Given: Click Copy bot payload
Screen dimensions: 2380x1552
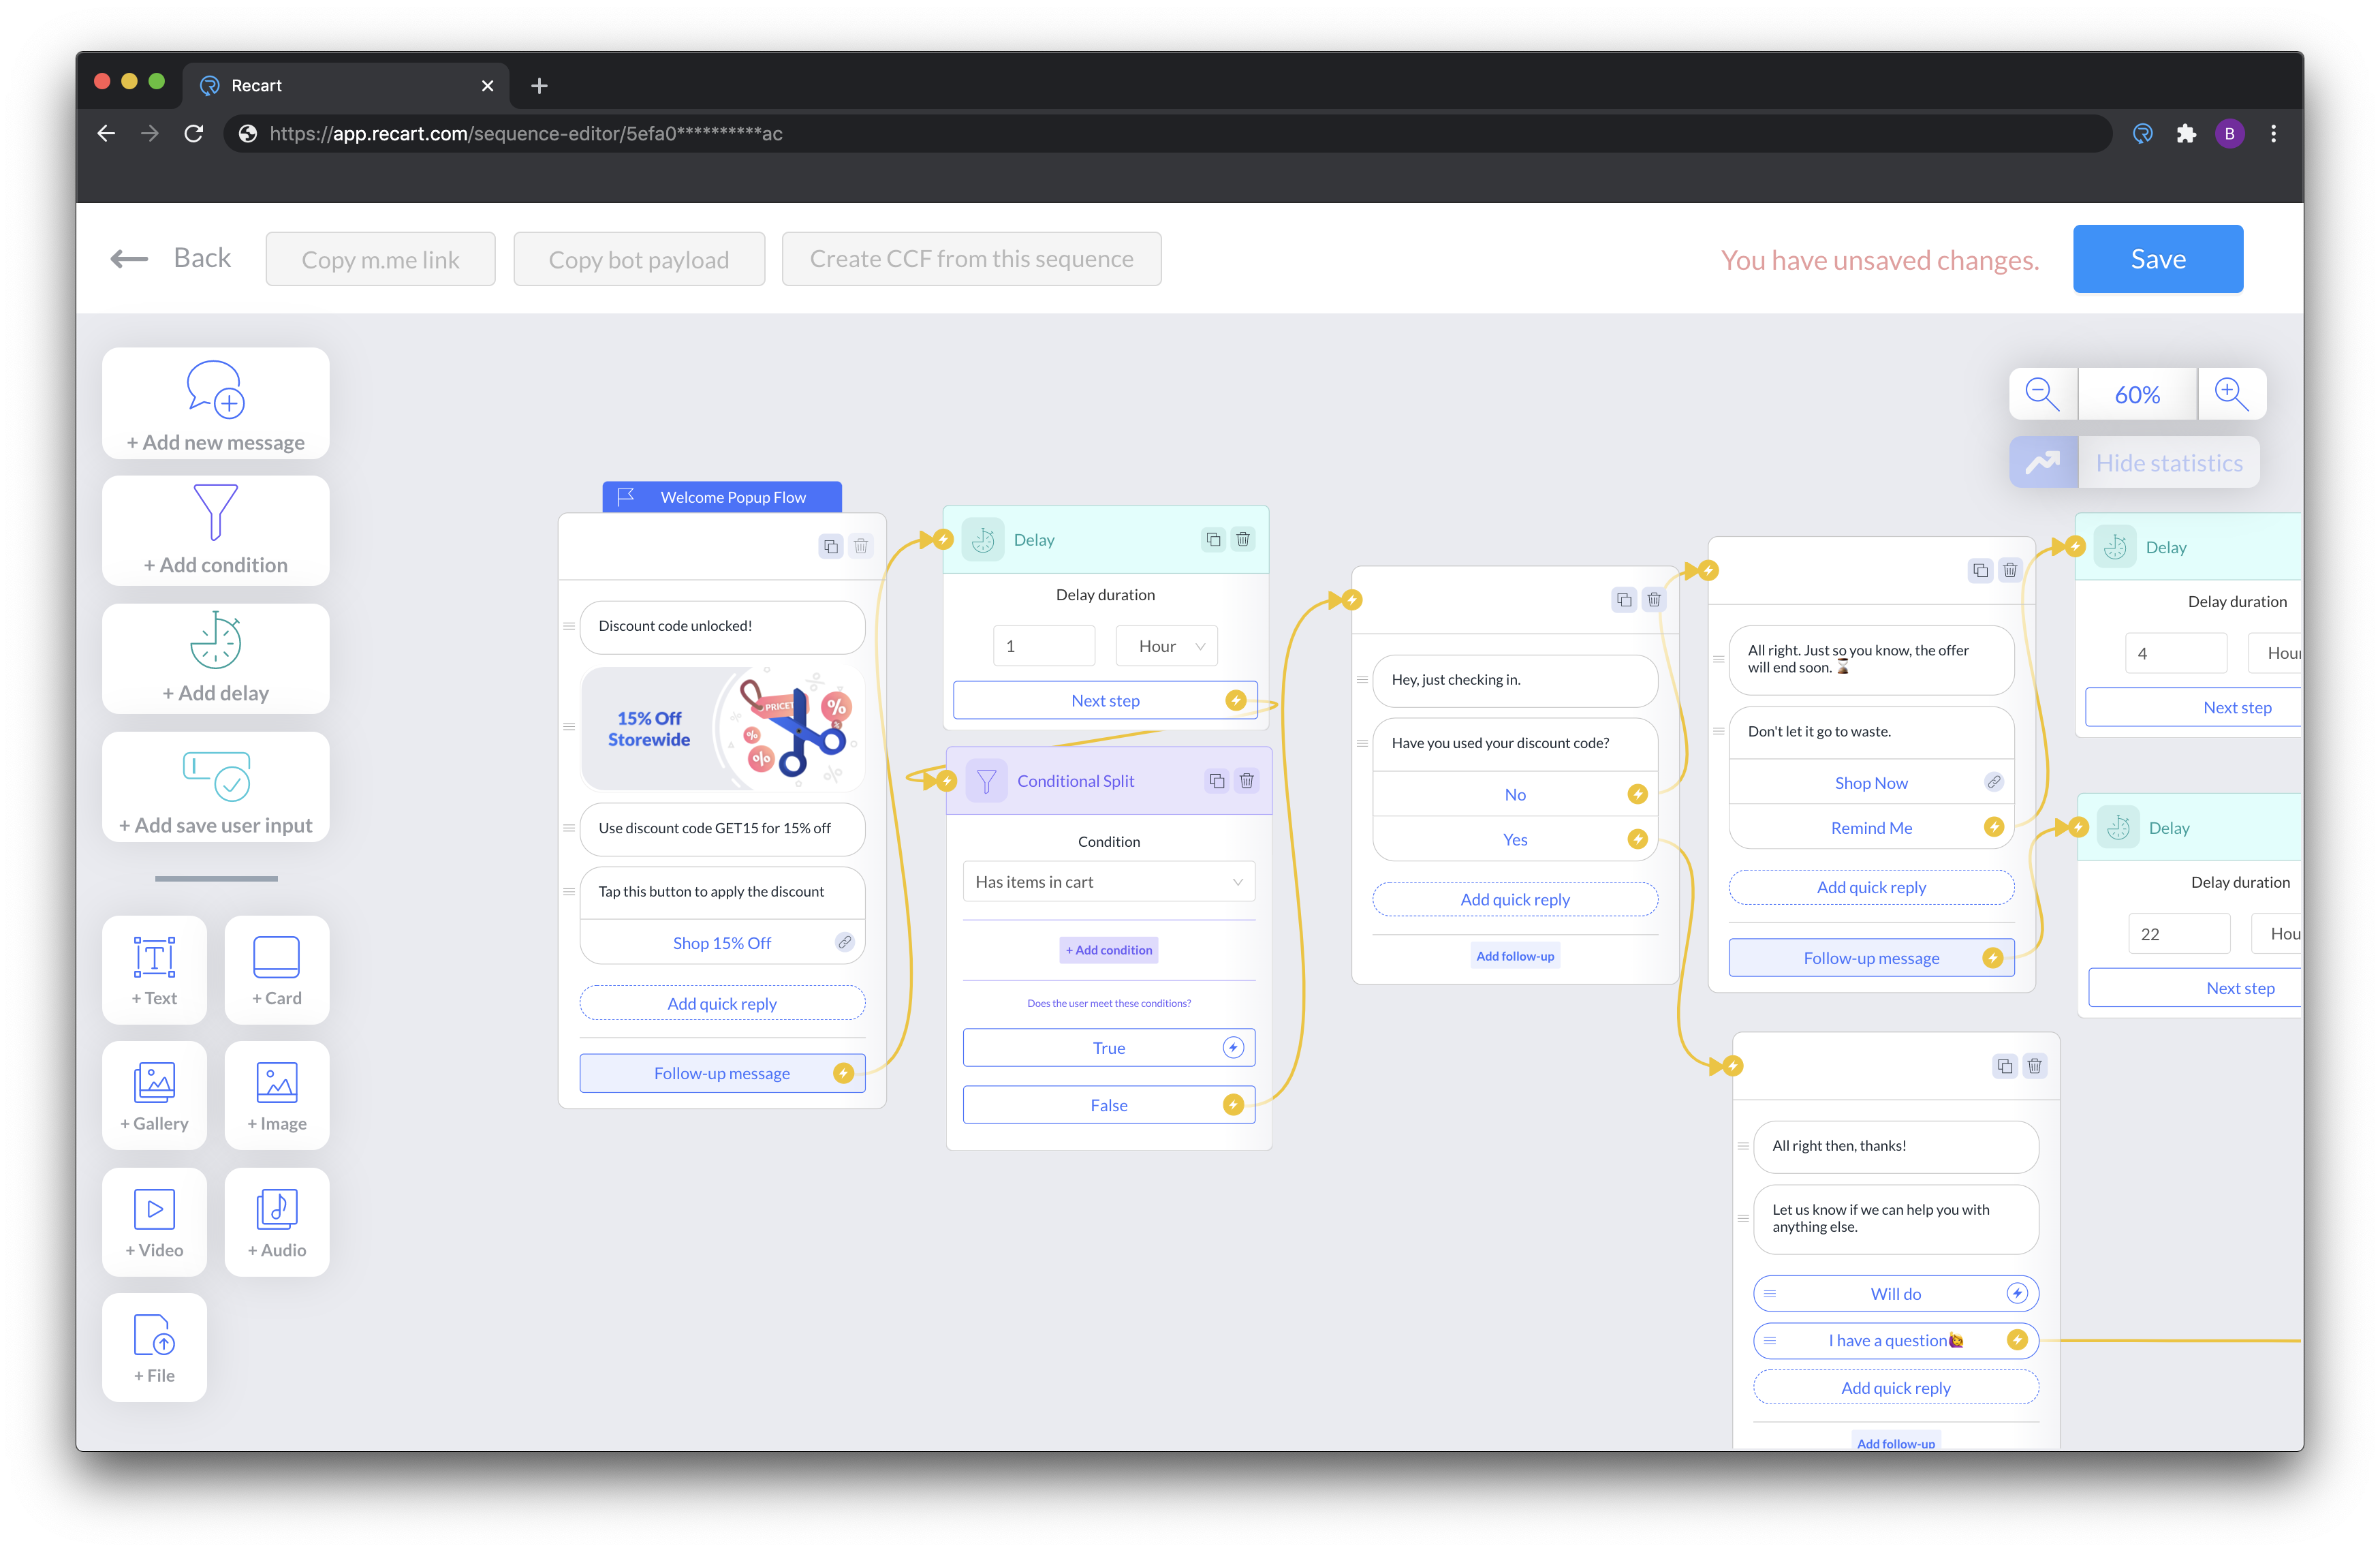Looking at the screenshot, I should pyautogui.click(x=639, y=259).
